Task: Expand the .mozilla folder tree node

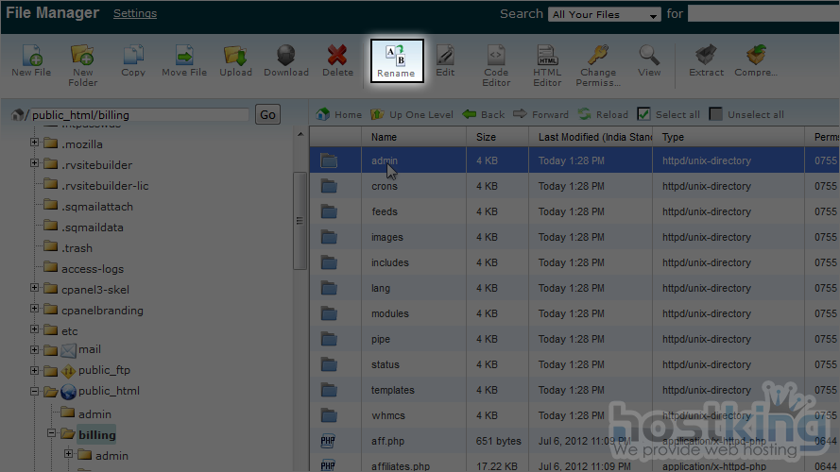Action: click(35, 143)
